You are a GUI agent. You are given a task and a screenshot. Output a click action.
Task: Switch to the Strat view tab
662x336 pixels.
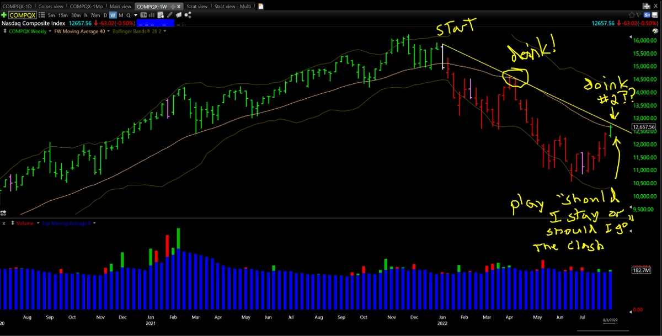click(197, 7)
